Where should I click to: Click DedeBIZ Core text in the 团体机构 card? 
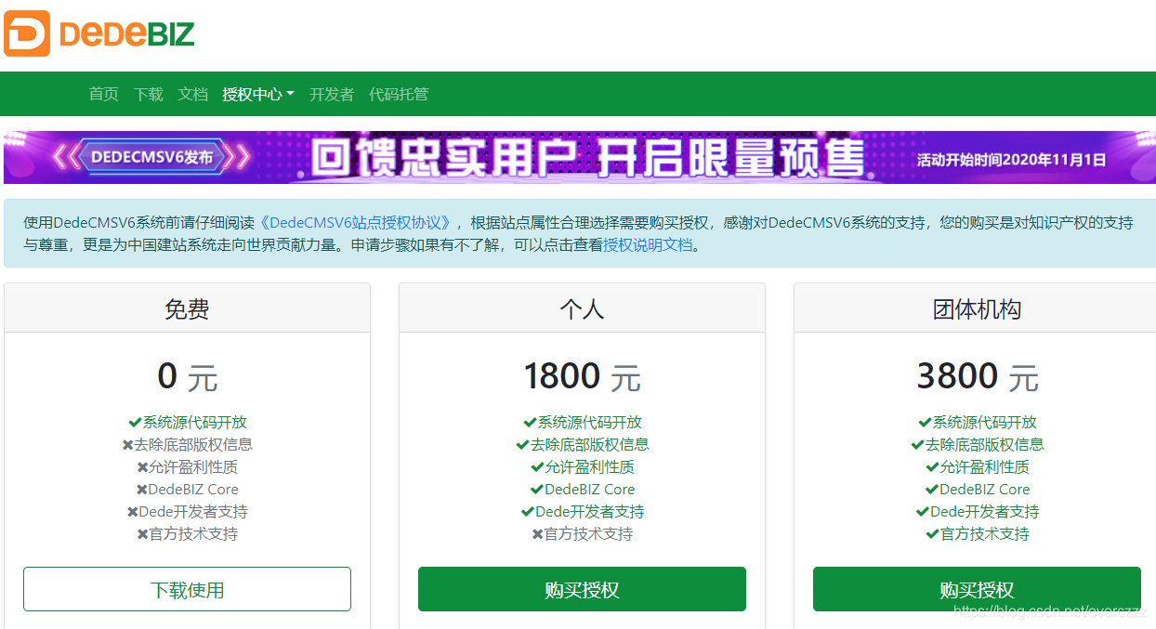985,490
